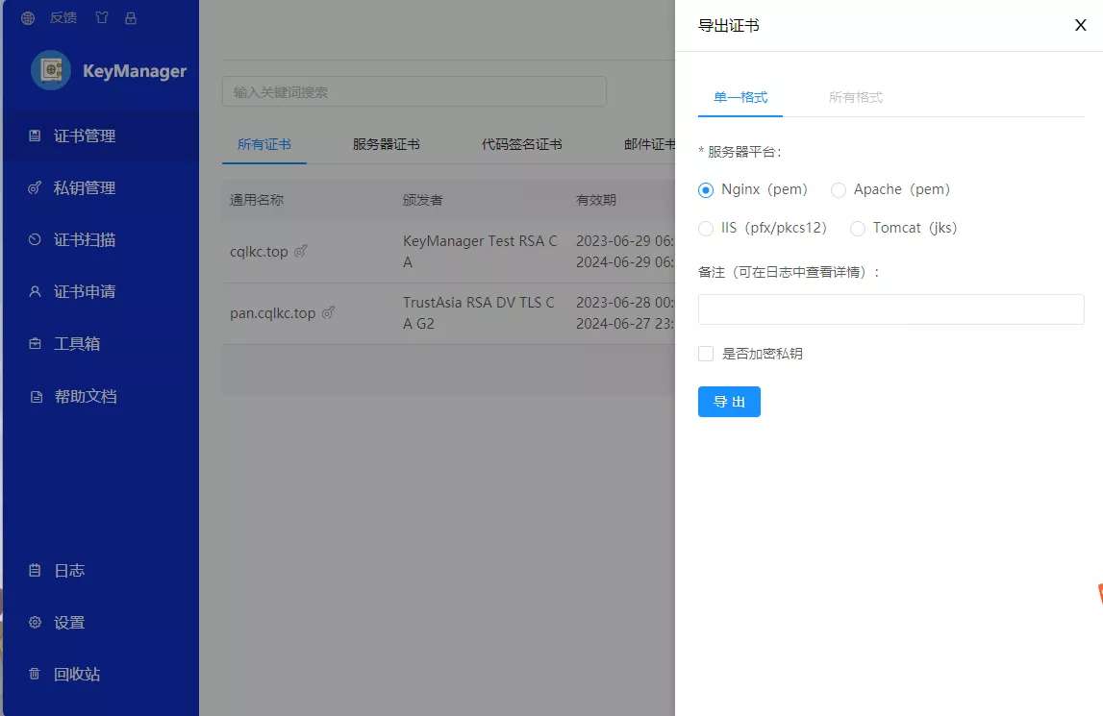Click the globe language icon

pyautogui.click(x=28, y=18)
